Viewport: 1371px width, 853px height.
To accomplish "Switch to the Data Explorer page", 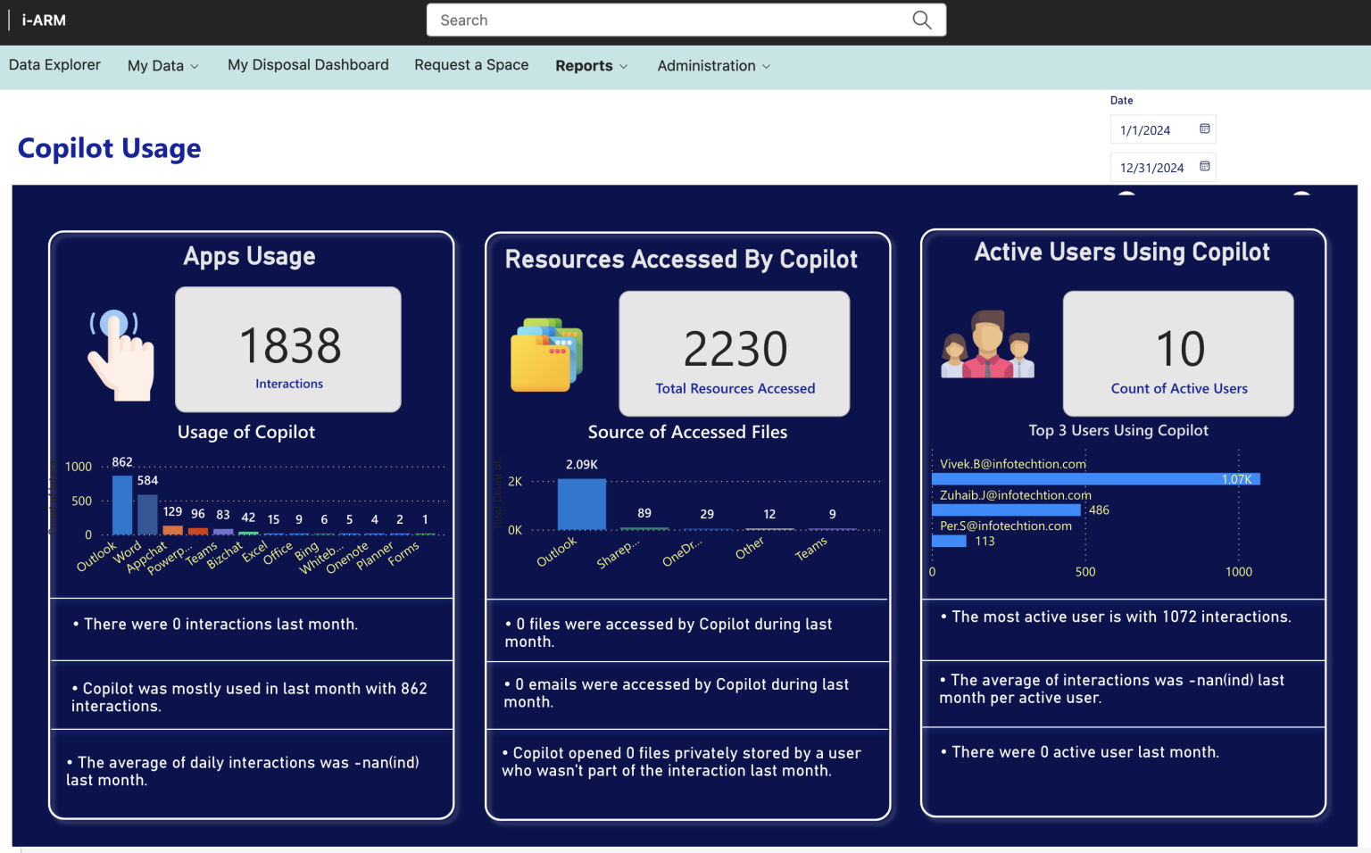I will pyautogui.click(x=54, y=64).
